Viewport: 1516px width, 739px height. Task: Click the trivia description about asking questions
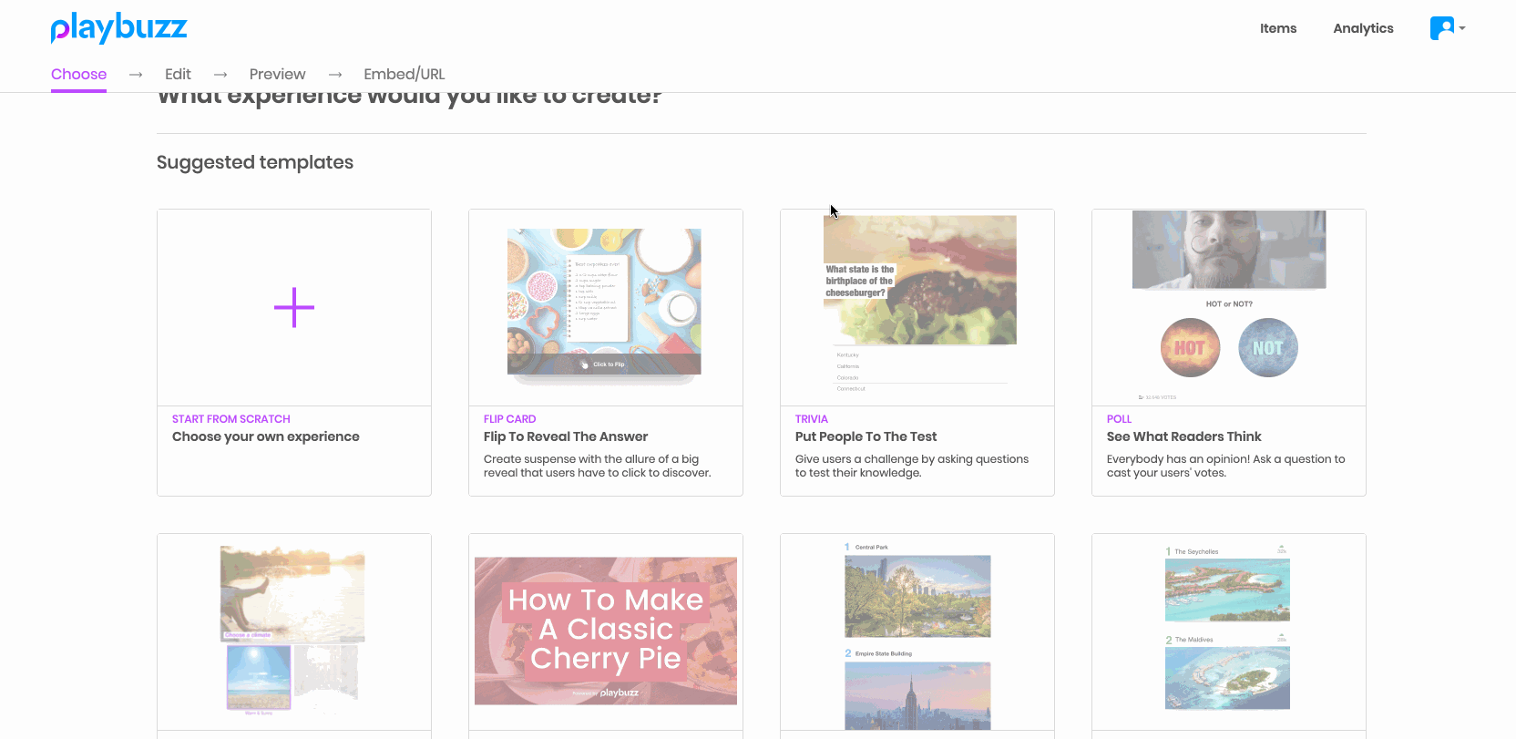point(912,466)
